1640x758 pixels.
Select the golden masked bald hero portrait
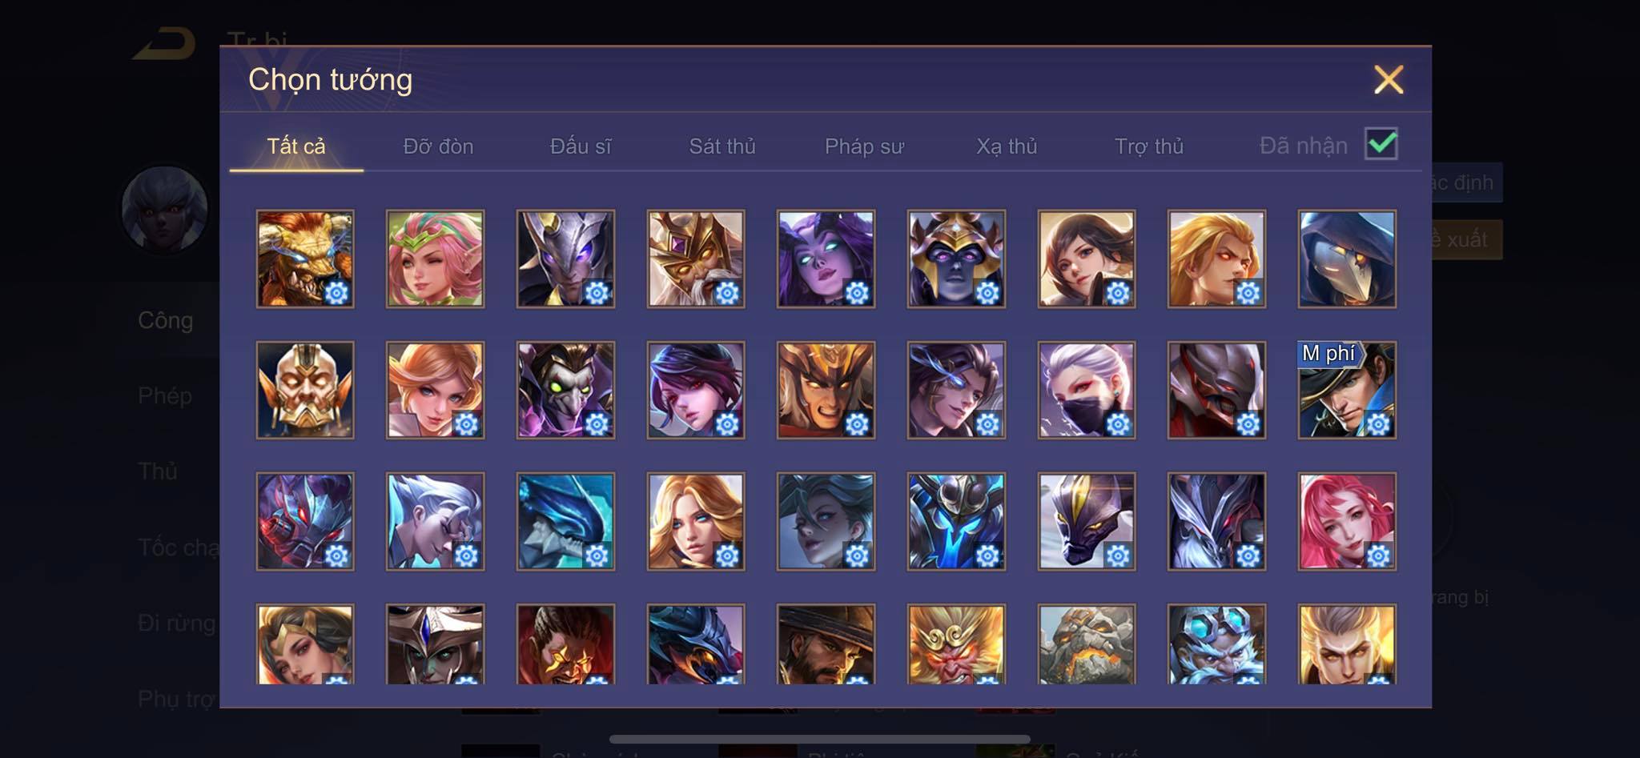click(x=305, y=390)
